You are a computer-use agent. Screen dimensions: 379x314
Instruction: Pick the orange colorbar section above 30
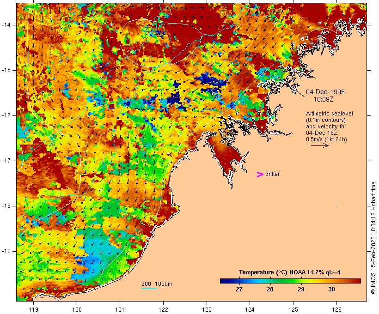pyautogui.click(x=335, y=281)
